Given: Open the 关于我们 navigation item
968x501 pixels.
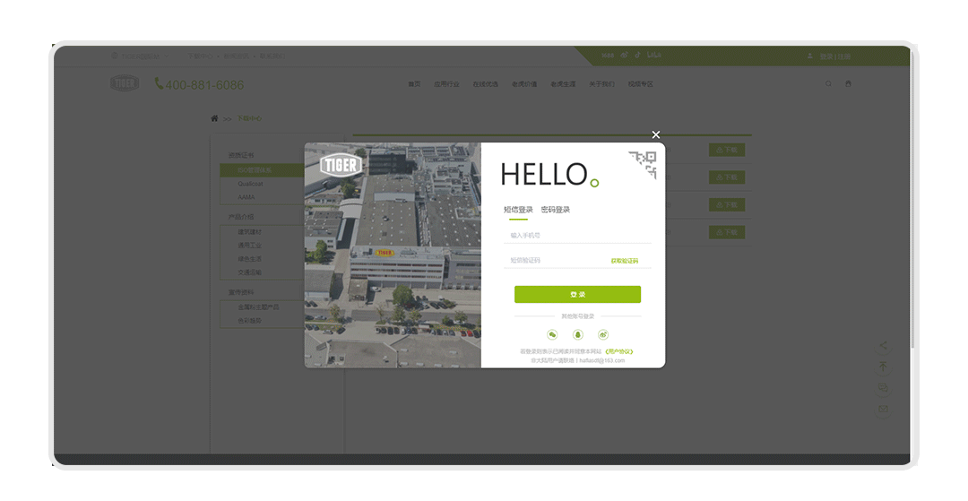Looking at the screenshot, I should click(601, 84).
